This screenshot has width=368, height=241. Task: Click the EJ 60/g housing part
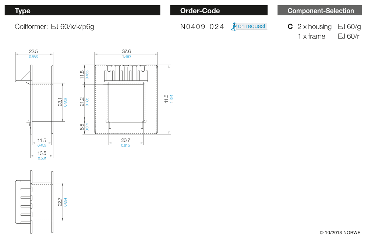tap(349, 27)
